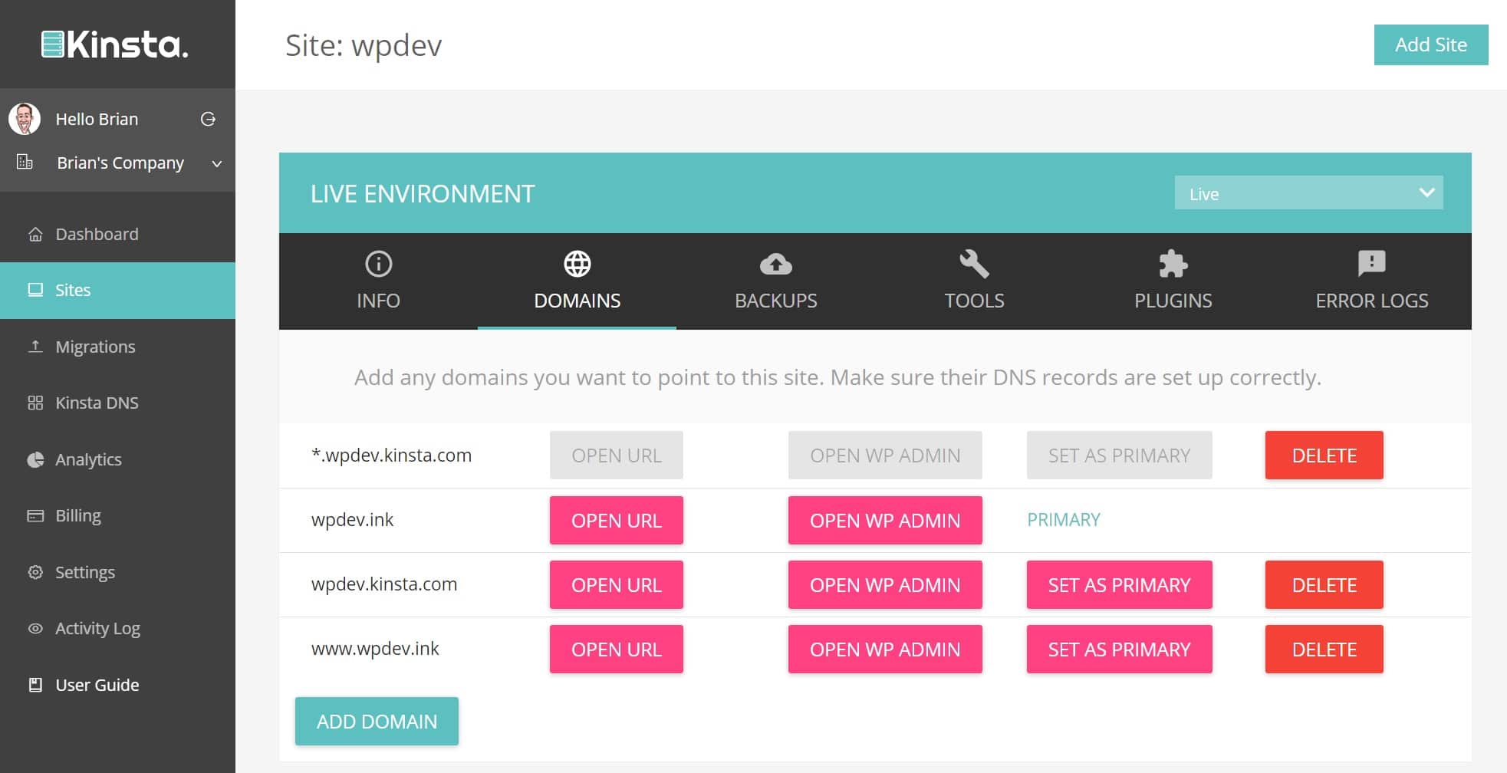Click the wpdev.ink domain name
This screenshot has width=1507, height=773.
tap(352, 519)
